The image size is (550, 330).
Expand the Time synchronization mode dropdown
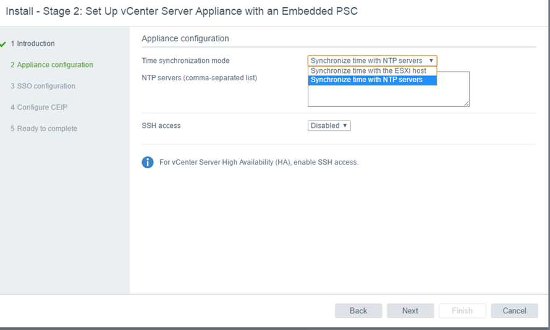(372, 61)
